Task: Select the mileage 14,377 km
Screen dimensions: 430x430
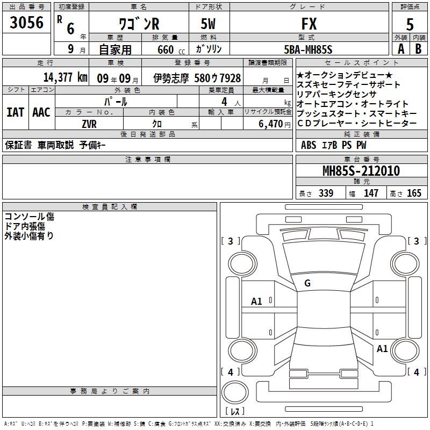Action: click(x=65, y=77)
